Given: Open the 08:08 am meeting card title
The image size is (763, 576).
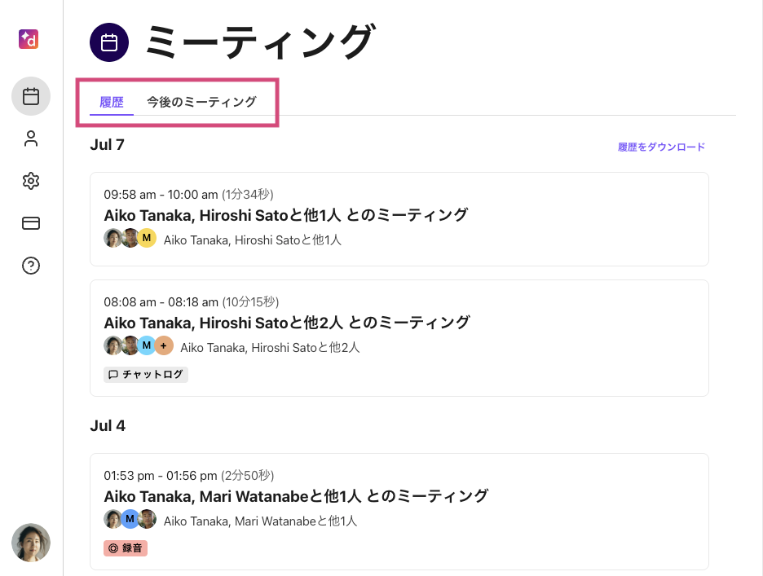Looking at the screenshot, I should [x=287, y=323].
